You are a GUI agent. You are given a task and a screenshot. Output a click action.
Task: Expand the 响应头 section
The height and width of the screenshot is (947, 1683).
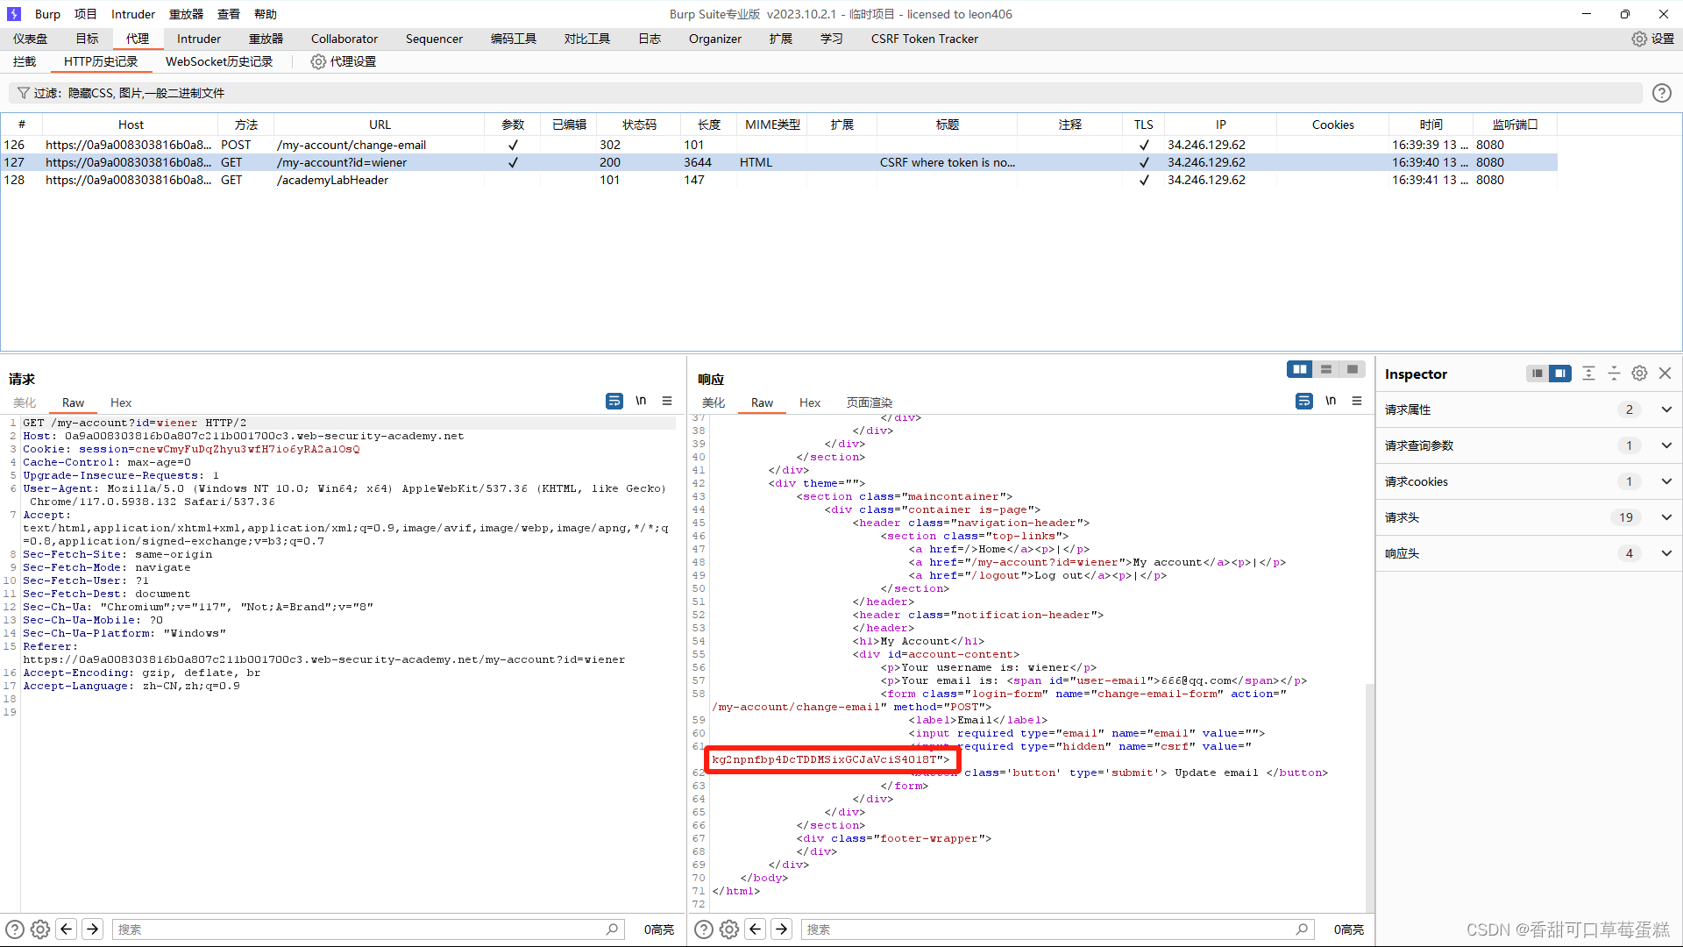[1666, 553]
